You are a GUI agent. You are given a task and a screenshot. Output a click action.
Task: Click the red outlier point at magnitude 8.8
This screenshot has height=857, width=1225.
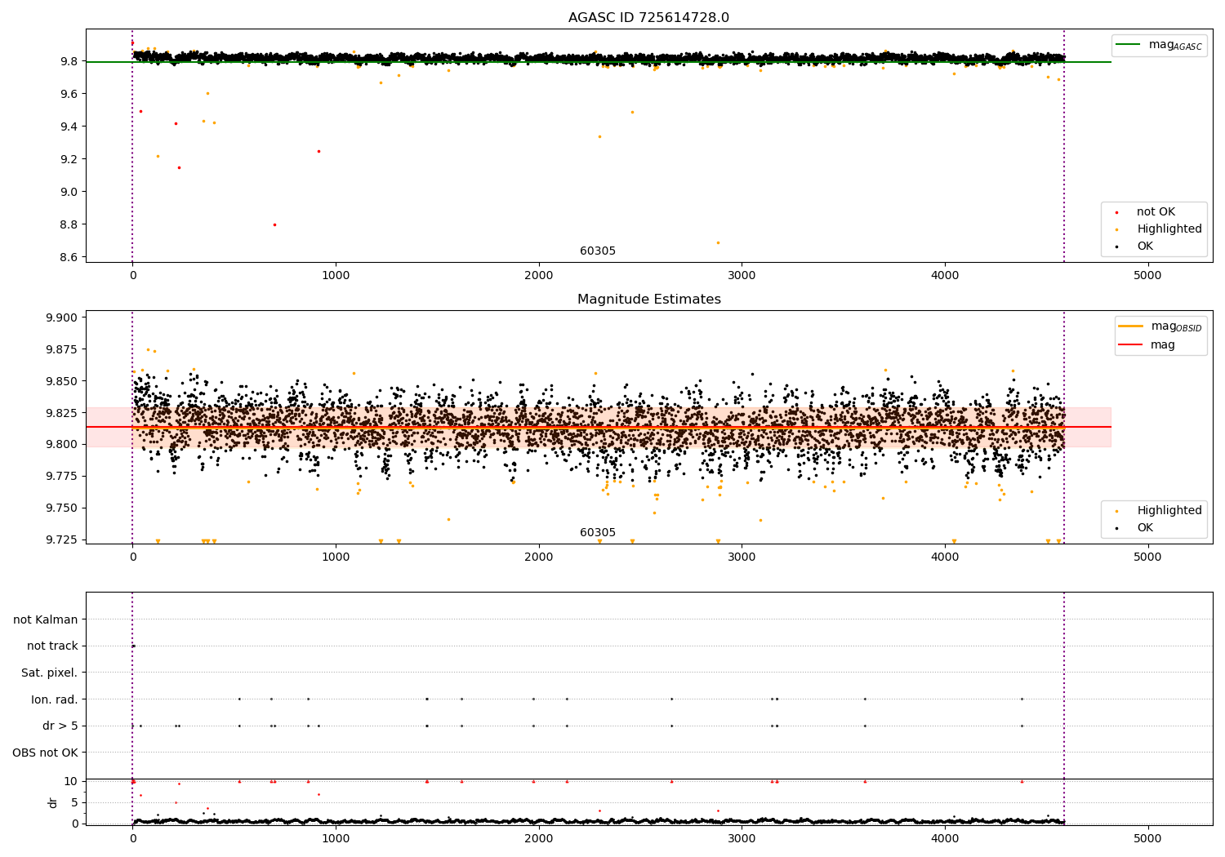pyautogui.click(x=274, y=224)
